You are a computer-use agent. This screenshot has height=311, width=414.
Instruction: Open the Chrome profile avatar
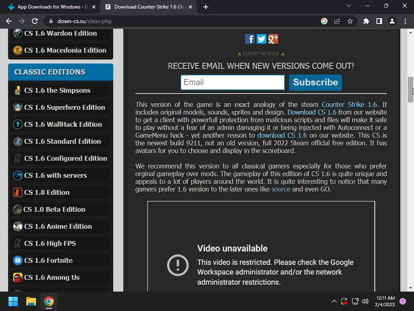[392, 21]
